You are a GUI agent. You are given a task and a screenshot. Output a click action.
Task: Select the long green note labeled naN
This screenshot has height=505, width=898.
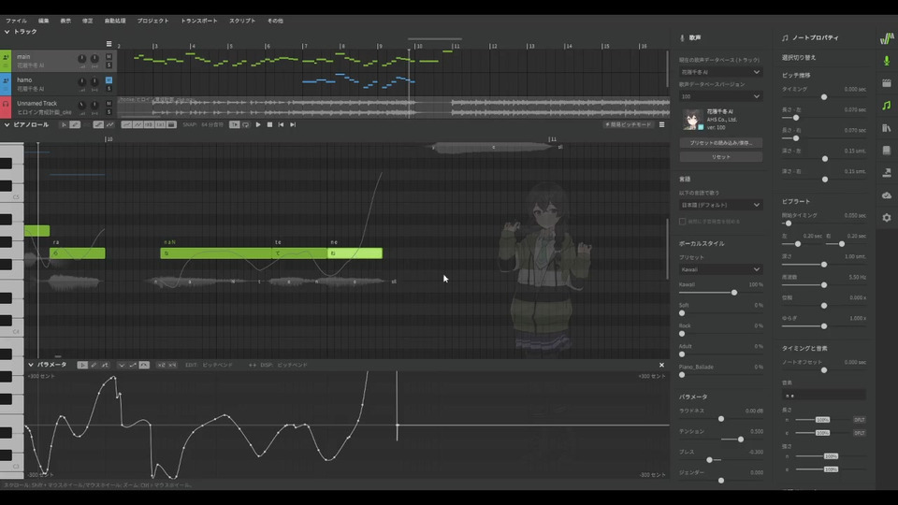click(216, 253)
